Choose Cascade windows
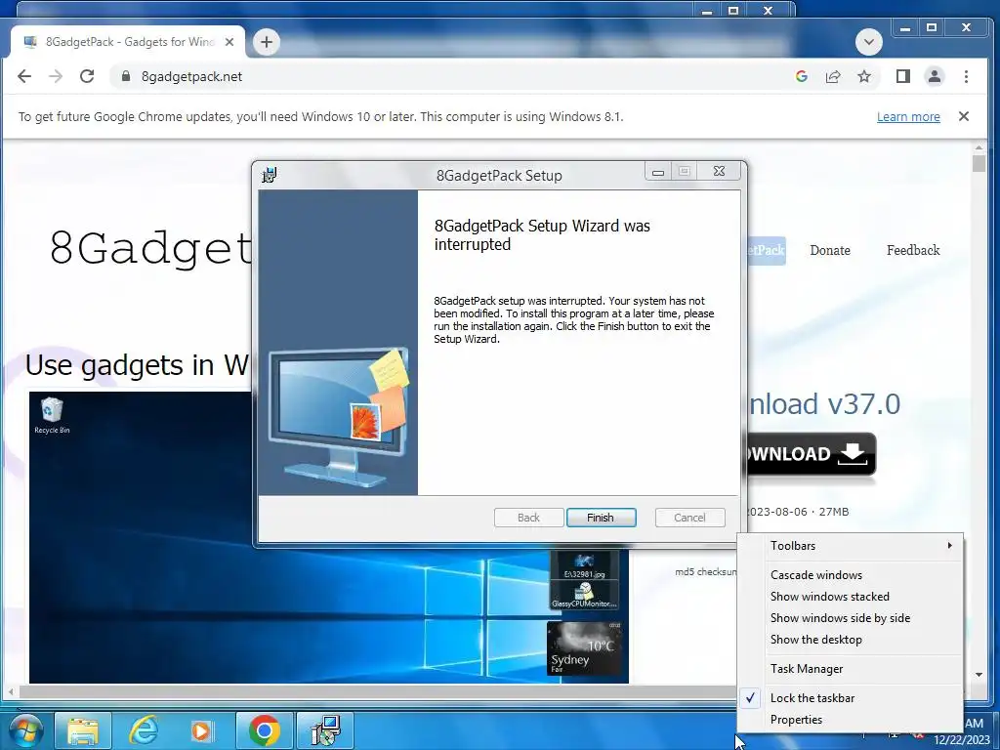 click(x=863, y=575)
